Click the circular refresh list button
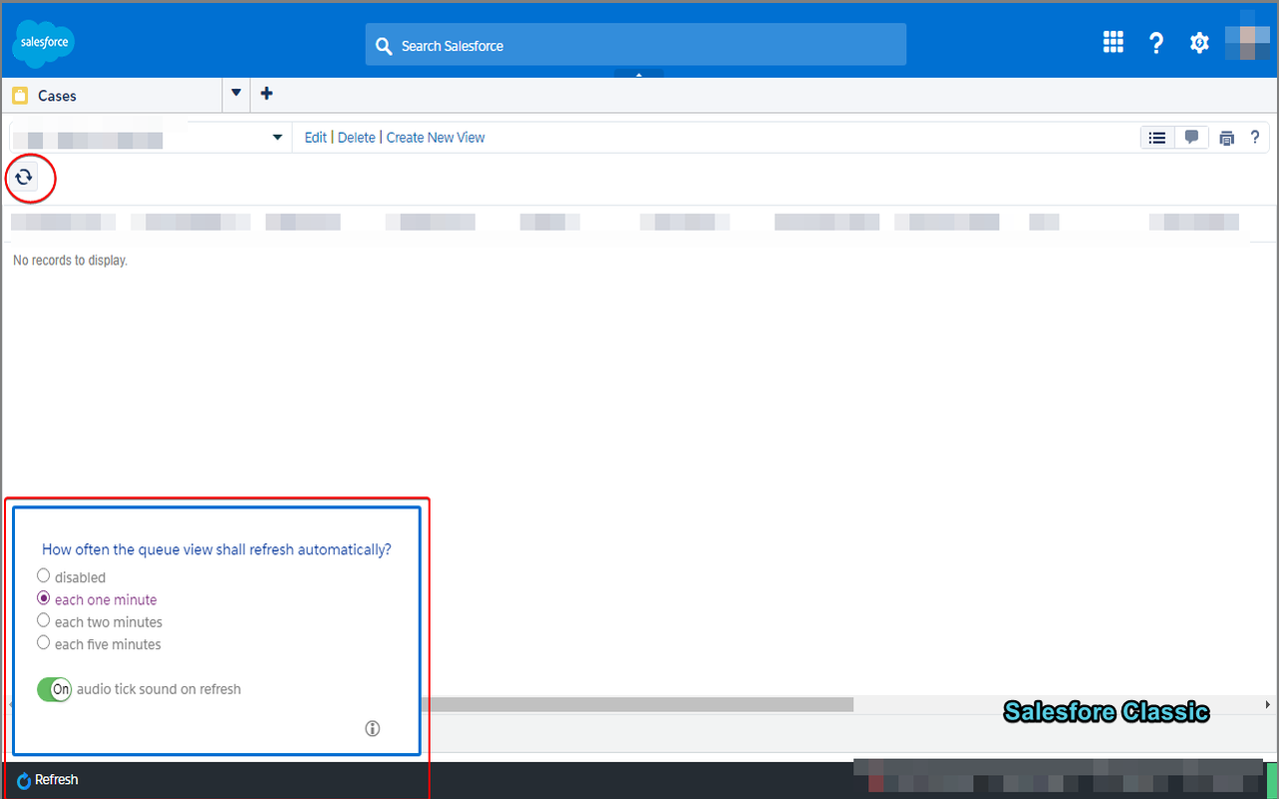This screenshot has width=1279, height=799. pos(24,178)
